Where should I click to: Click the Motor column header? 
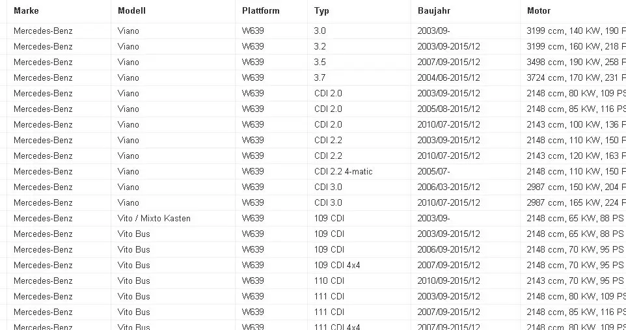pyautogui.click(x=539, y=11)
